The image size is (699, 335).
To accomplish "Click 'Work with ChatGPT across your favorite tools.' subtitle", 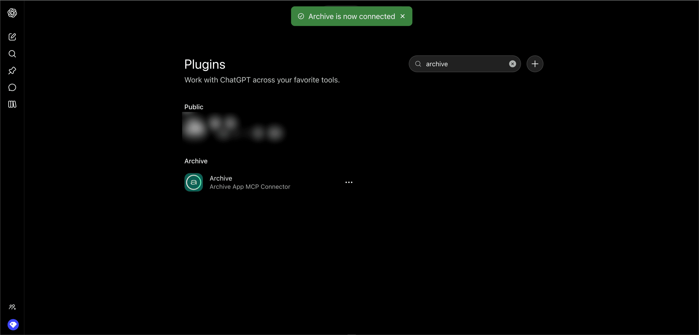I will tap(262, 80).
